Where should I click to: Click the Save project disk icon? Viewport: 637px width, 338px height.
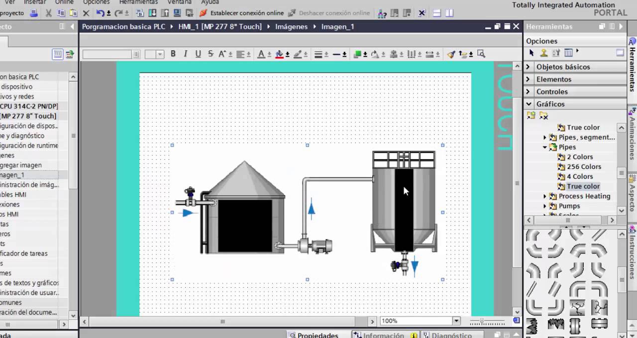(x=34, y=13)
